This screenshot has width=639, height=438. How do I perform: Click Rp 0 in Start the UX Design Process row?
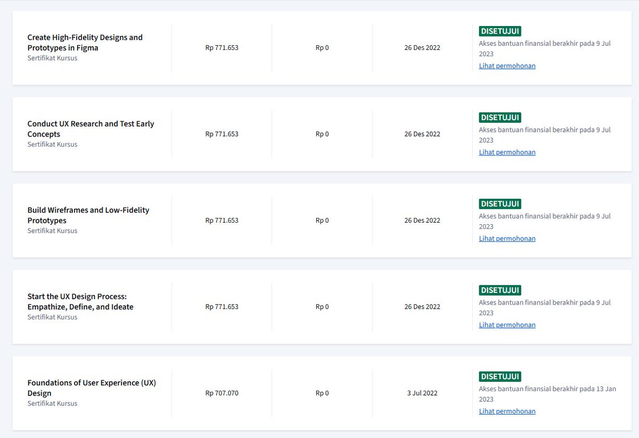tap(322, 307)
